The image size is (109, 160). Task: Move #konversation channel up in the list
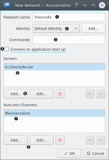[x=90, y=140]
